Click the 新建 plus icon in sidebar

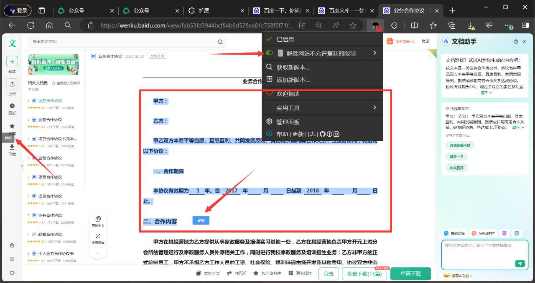point(12,62)
